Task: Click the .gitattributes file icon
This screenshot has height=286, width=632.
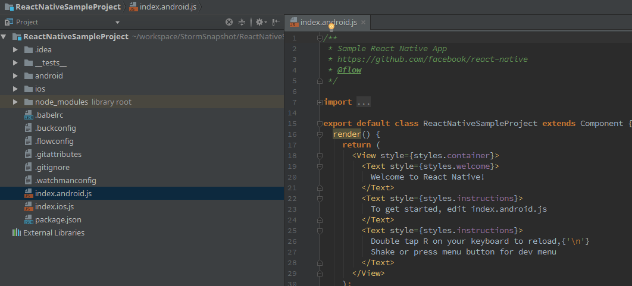Action: click(x=28, y=154)
